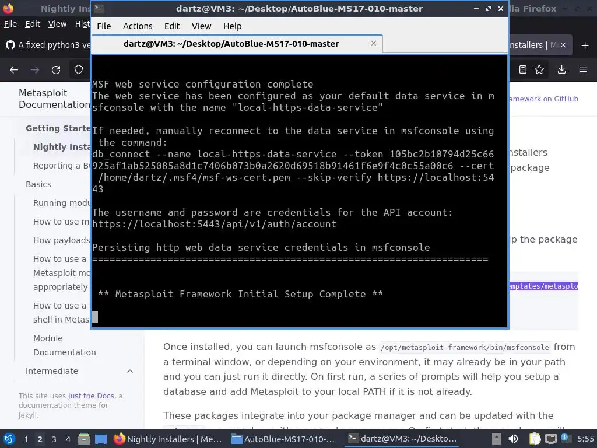Switch to workspace 3
Screen dimensions: 597x448
click(x=54, y=439)
